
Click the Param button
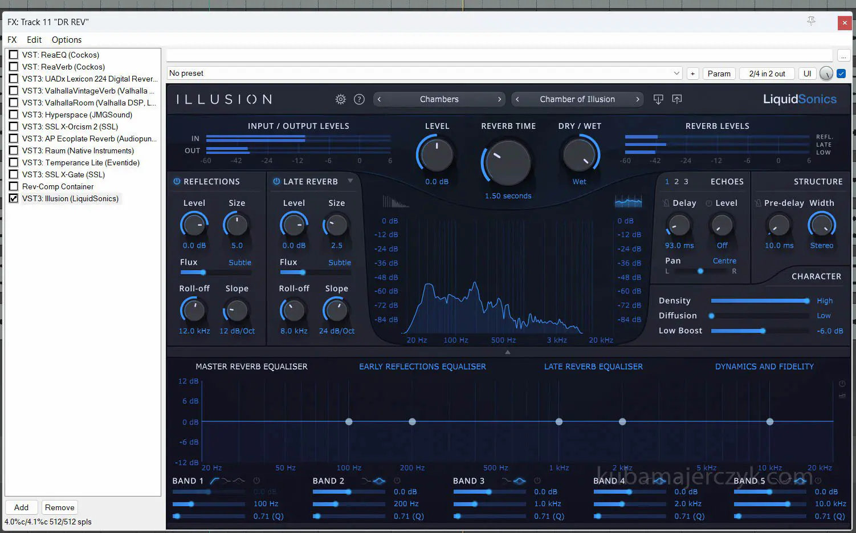(x=719, y=74)
